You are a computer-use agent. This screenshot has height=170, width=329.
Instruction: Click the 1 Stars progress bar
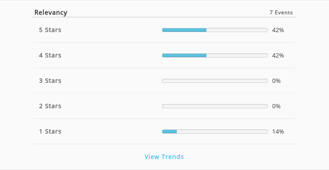pos(215,131)
